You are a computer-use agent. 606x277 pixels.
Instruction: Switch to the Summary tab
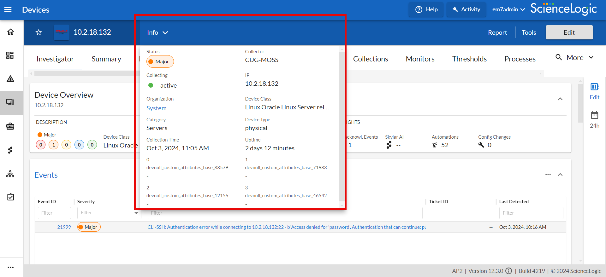[x=106, y=59]
